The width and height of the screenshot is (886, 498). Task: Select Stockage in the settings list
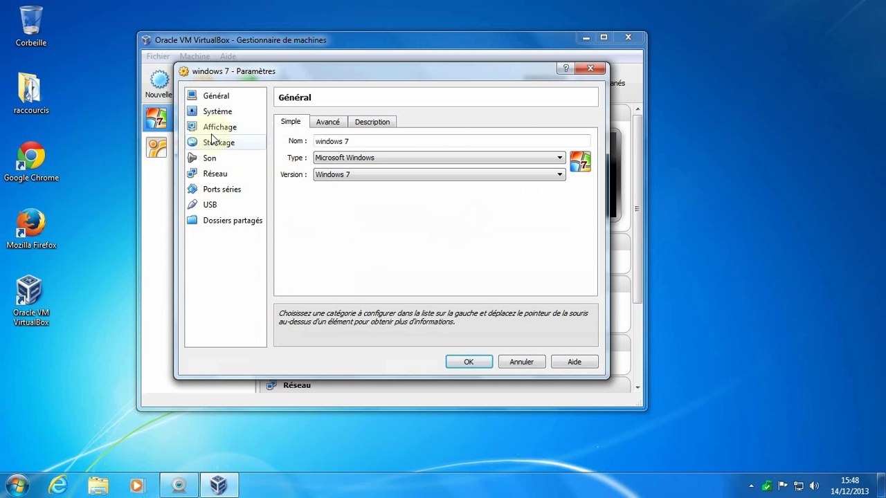tap(225, 142)
